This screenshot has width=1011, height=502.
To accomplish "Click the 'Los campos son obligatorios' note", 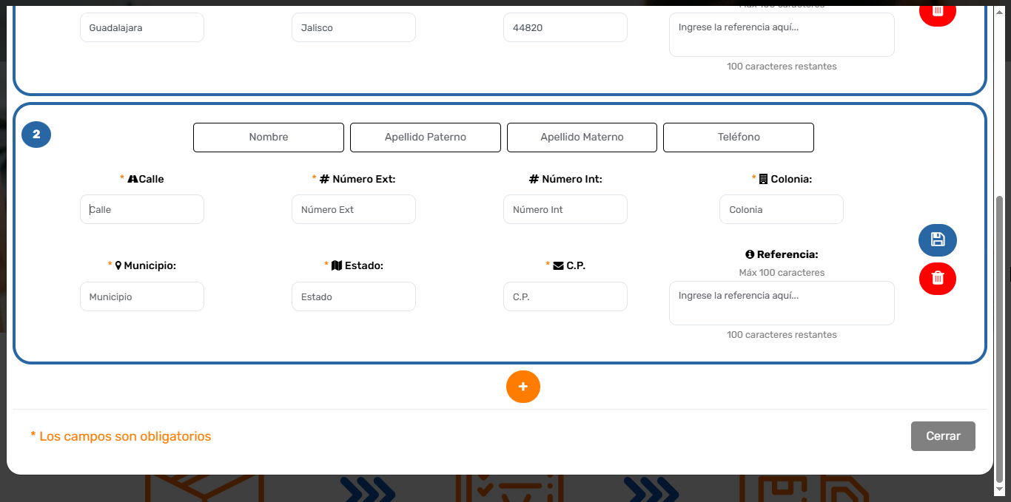I will pyautogui.click(x=121, y=436).
